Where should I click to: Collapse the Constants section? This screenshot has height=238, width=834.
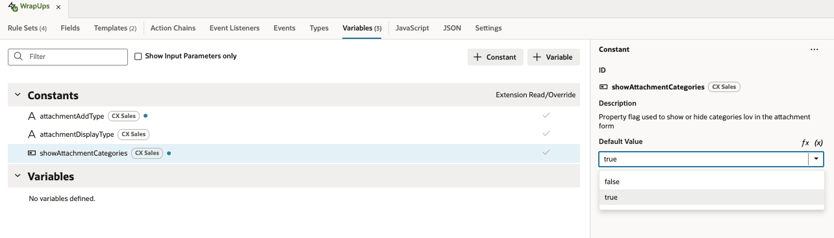pos(18,95)
